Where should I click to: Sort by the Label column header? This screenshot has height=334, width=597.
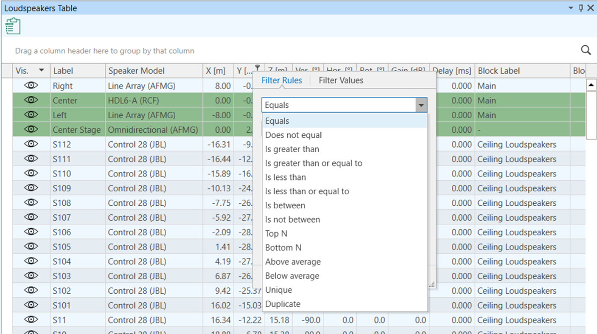78,71
